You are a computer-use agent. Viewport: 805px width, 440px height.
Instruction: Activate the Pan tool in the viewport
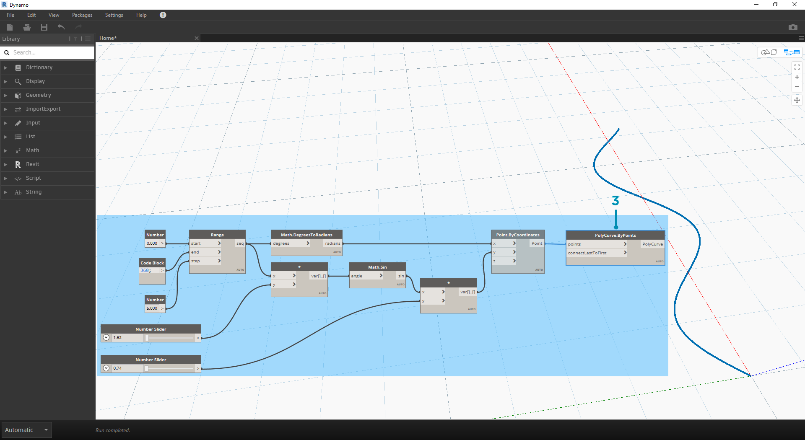797,100
